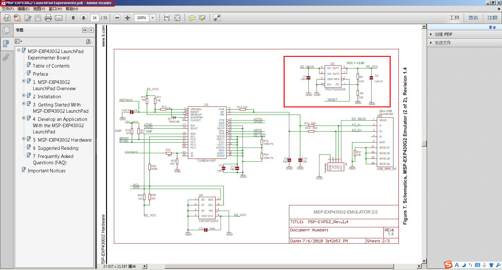Open Sogou settings wrench icon
Screen dimensions: 502x270
click(x=498, y=265)
